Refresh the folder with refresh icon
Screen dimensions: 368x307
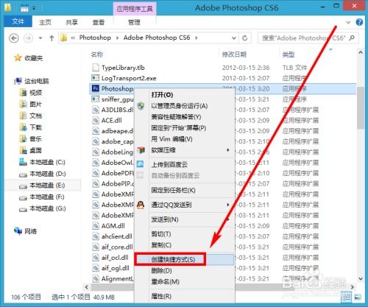(244, 38)
